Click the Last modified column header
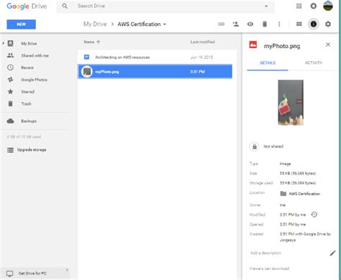This screenshot has height=280, width=341. coord(202,42)
